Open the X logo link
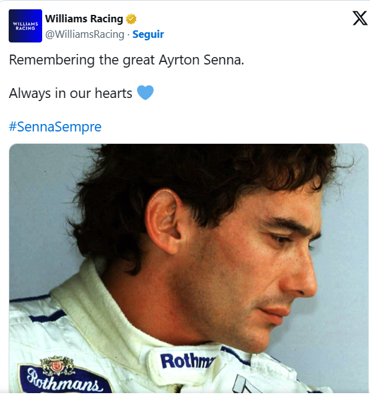This screenshot has width=370, height=395. (360, 18)
